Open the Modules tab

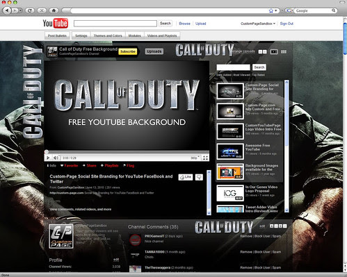pos(135,35)
